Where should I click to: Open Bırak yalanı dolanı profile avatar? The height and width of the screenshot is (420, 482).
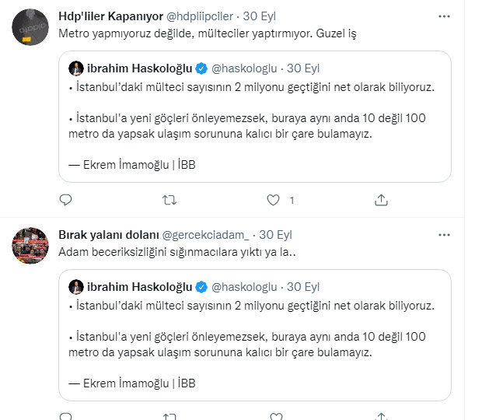click(x=32, y=245)
